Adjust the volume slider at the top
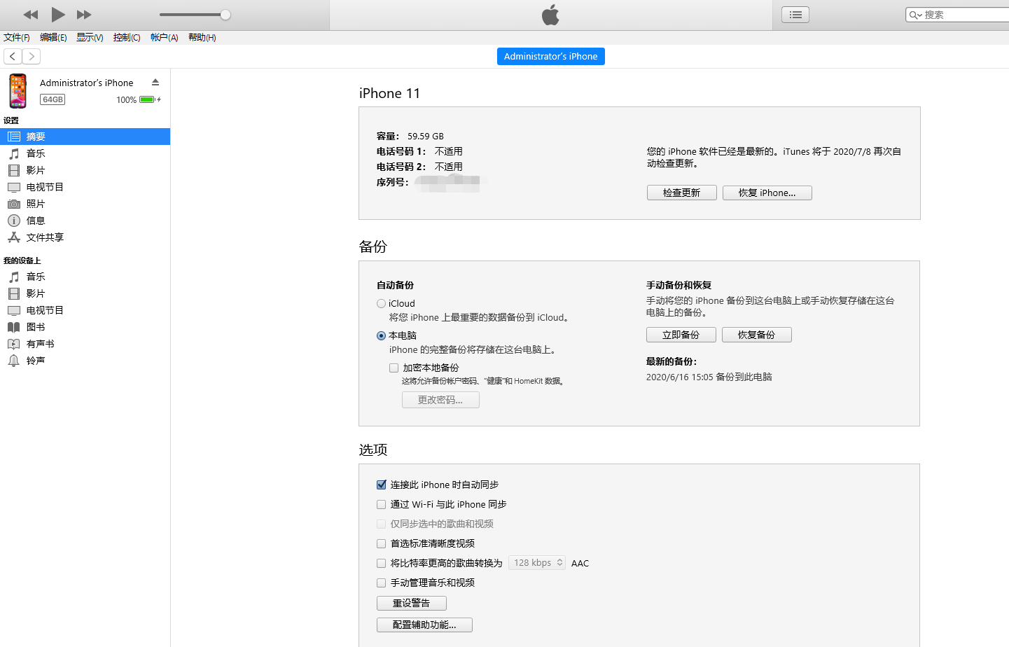The height and width of the screenshot is (647, 1009). click(225, 13)
